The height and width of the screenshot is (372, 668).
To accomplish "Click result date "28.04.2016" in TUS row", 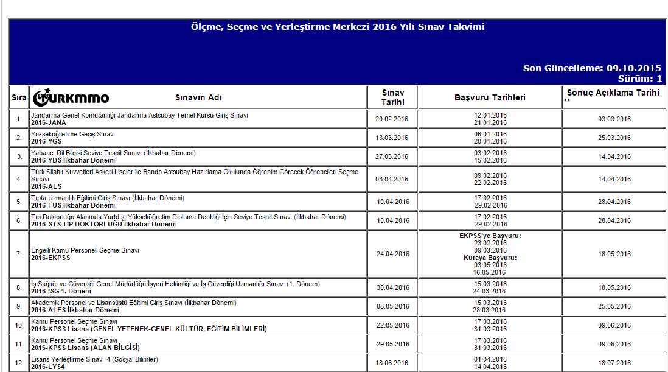I will 614,202.
